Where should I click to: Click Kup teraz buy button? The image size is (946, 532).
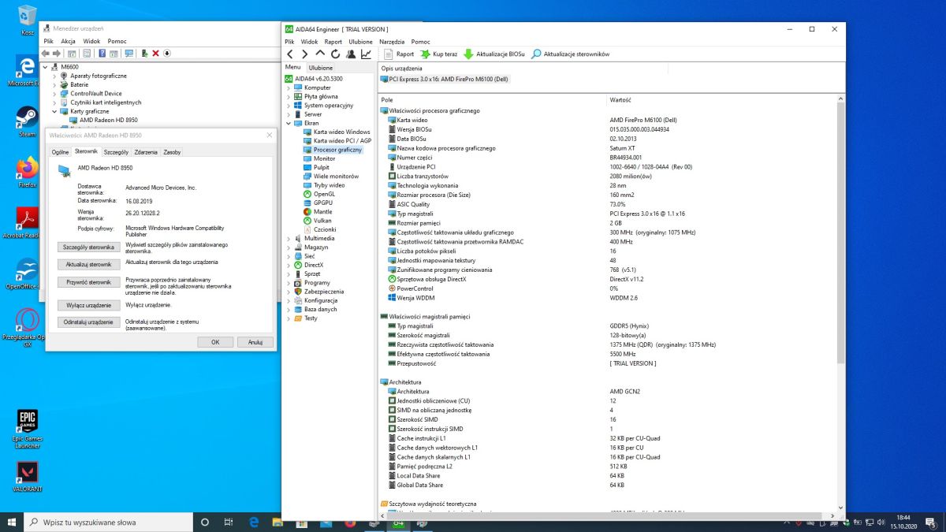(x=438, y=54)
